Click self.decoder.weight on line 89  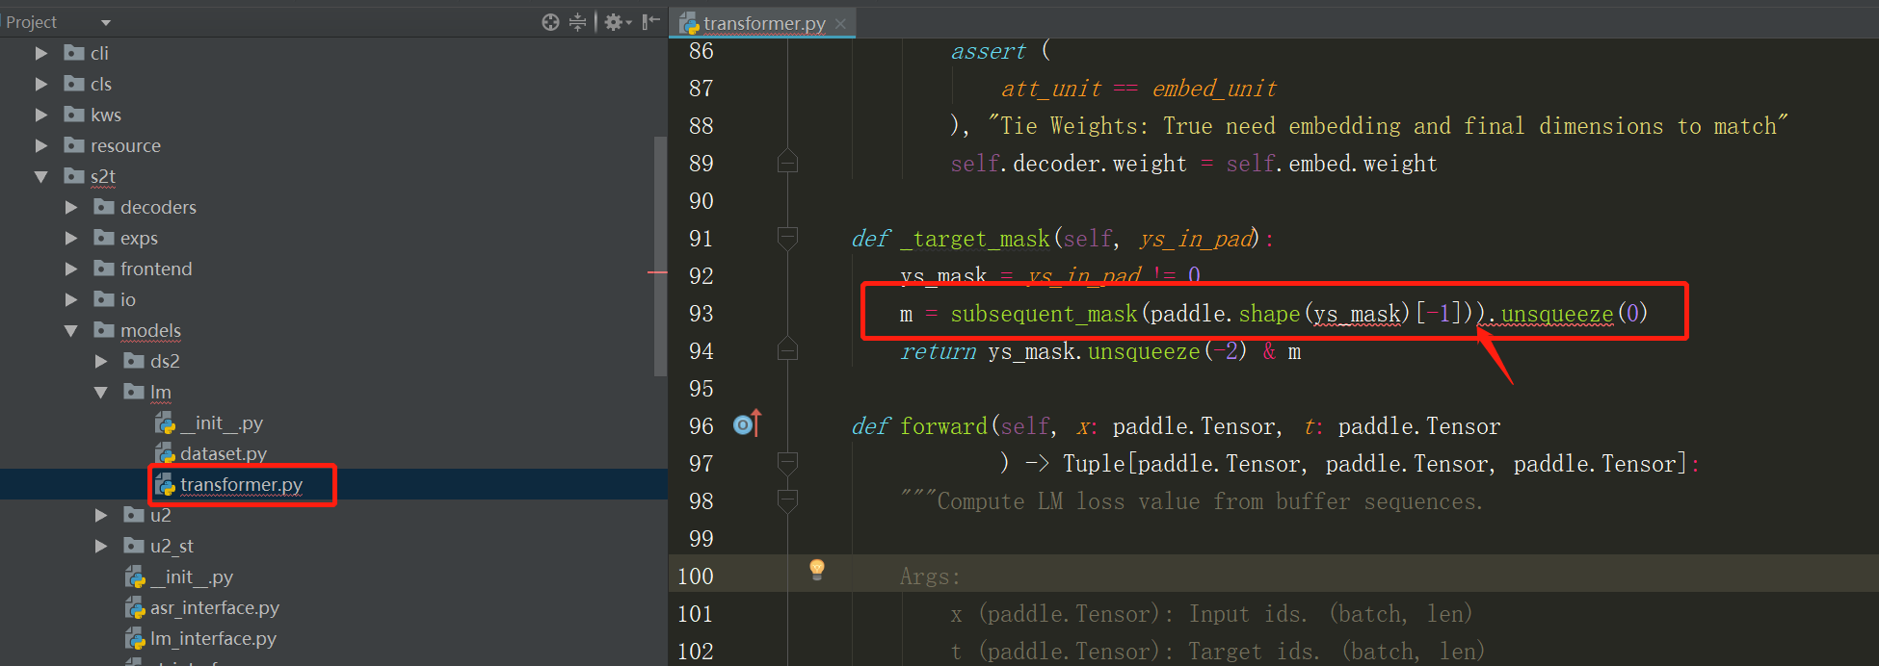pos(1068,164)
